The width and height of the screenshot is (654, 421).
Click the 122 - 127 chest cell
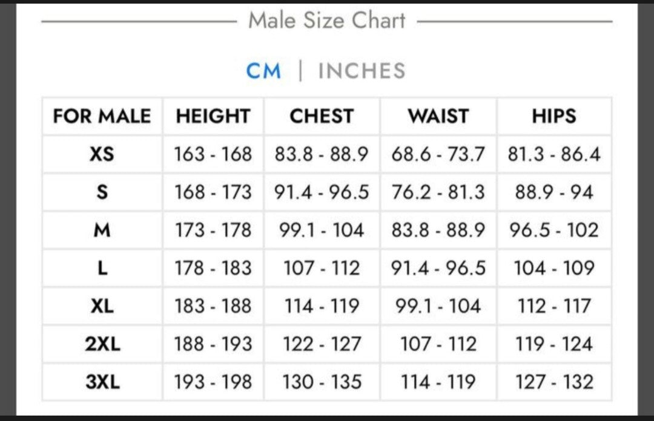coord(322,344)
